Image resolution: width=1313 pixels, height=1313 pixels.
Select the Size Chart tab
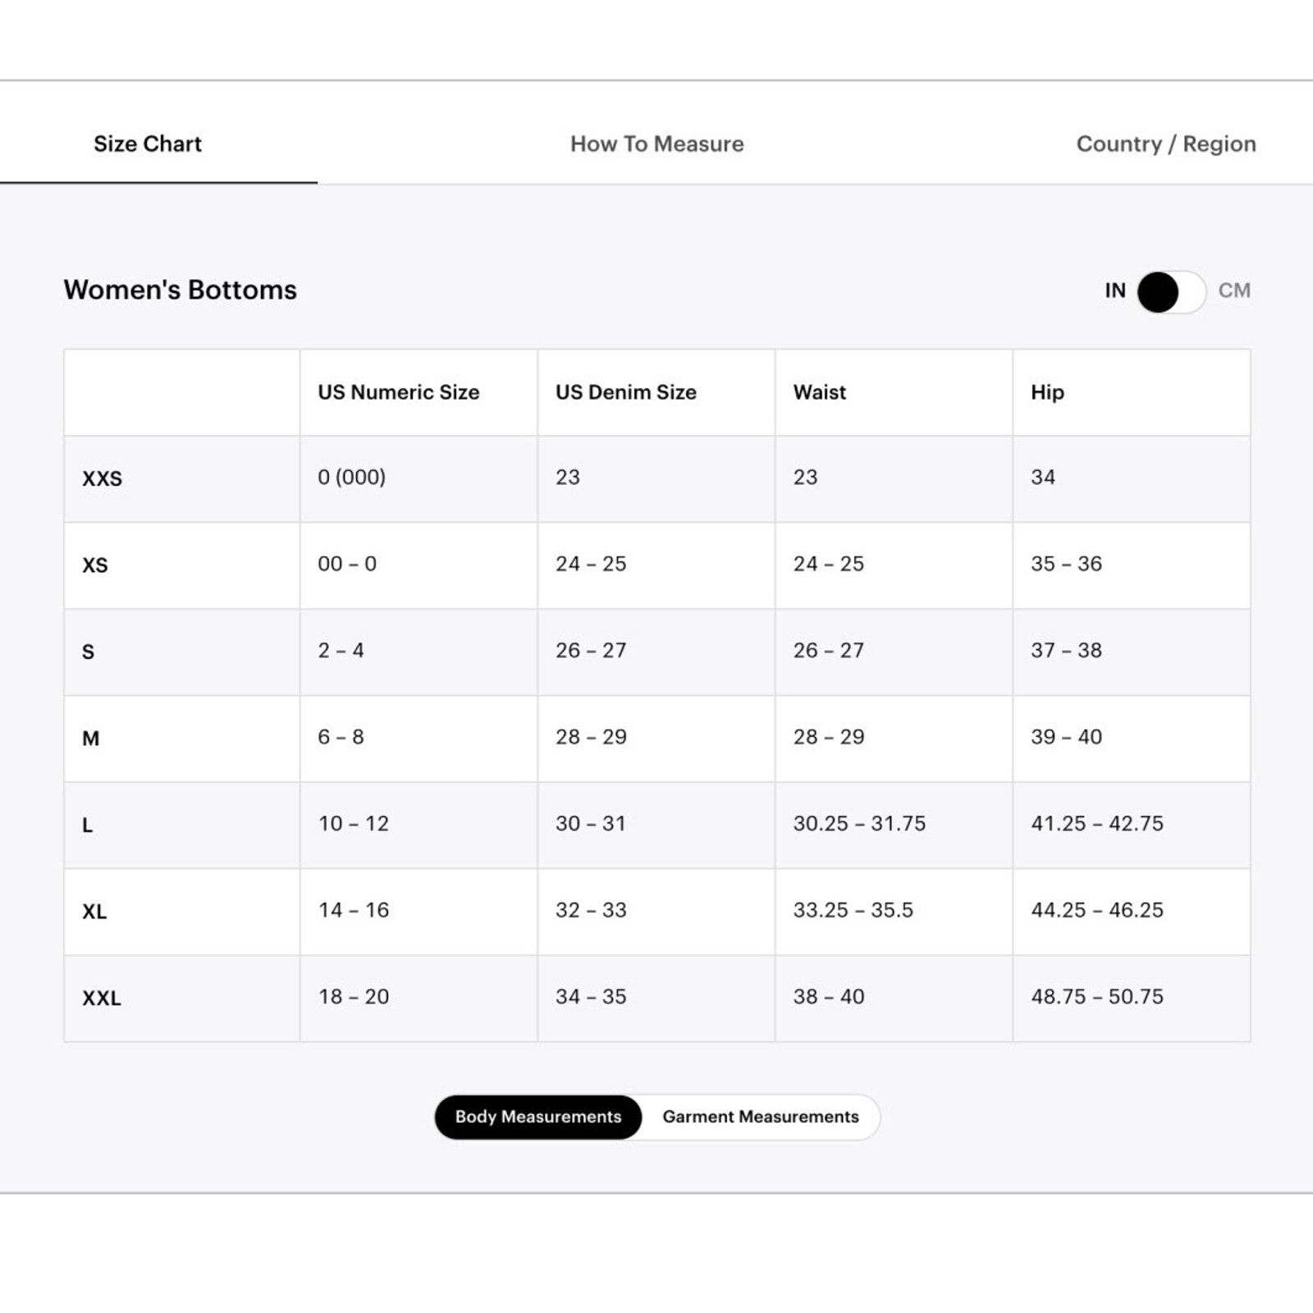148,144
